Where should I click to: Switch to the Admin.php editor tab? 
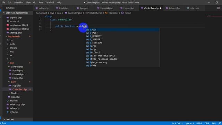click(x=174, y=8)
